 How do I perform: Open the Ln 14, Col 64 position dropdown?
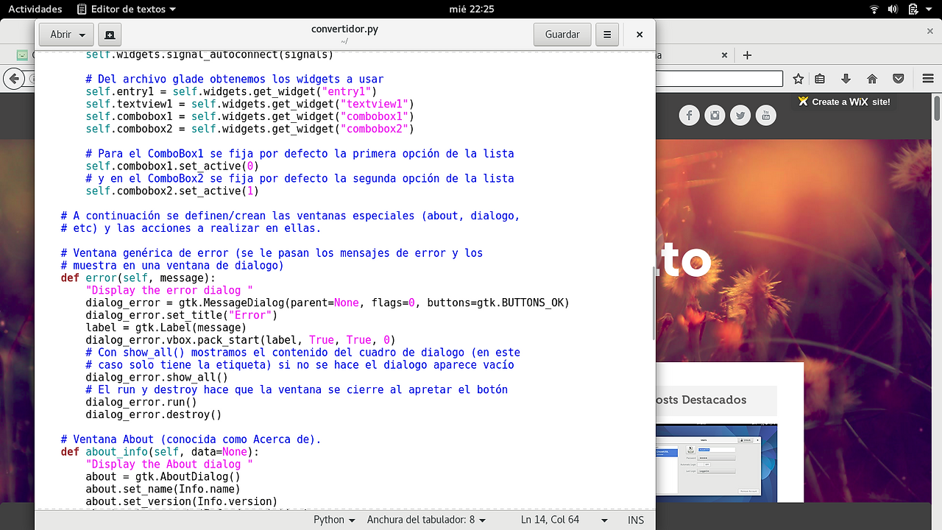564,520
